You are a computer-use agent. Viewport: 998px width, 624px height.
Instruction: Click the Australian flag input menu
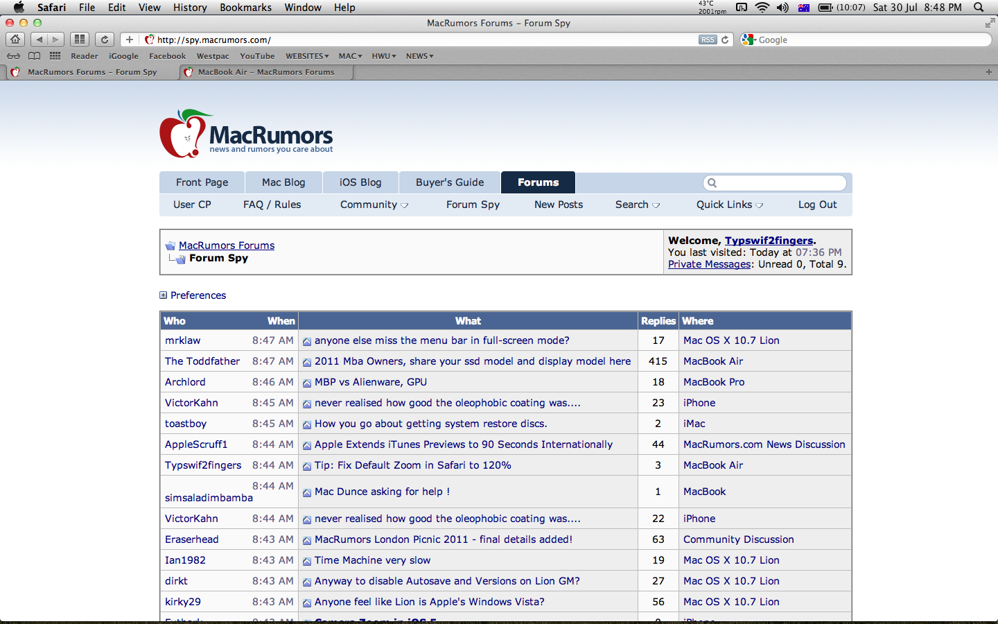(x=804, y=8)
